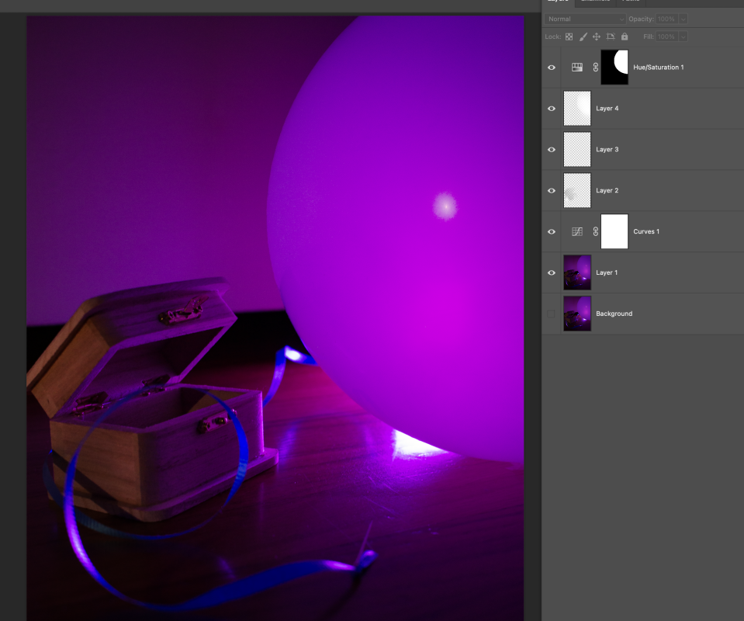Select the layer named Curves 1

click(x=645, y=231)
